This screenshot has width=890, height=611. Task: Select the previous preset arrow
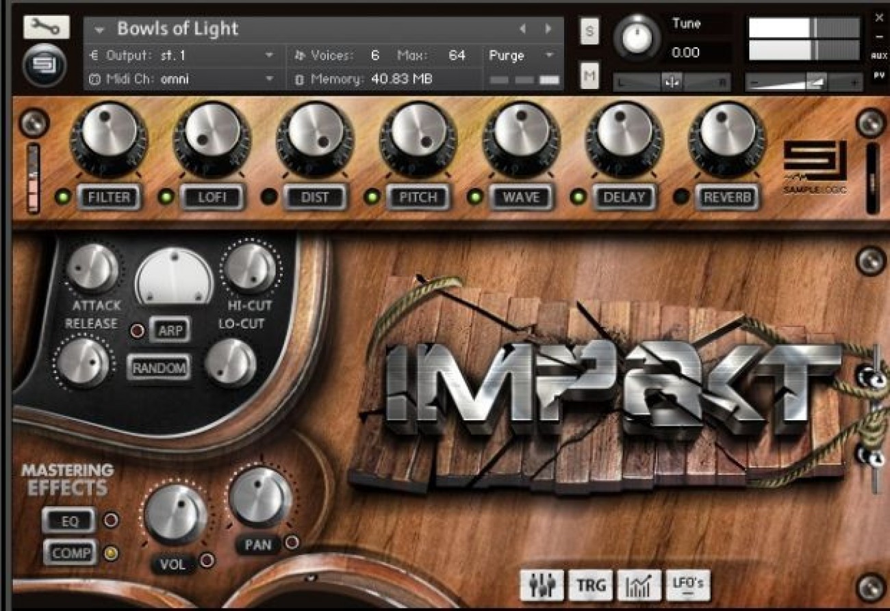click(x=523, y=29)
